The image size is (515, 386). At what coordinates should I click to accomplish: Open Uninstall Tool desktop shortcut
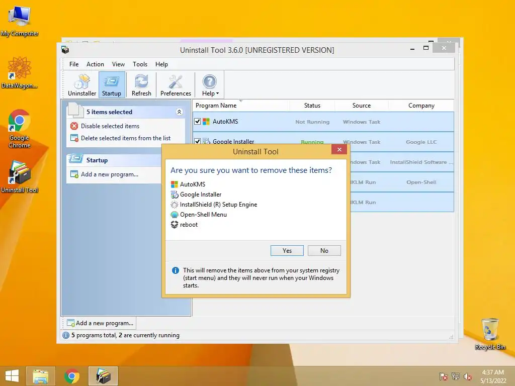20,176
